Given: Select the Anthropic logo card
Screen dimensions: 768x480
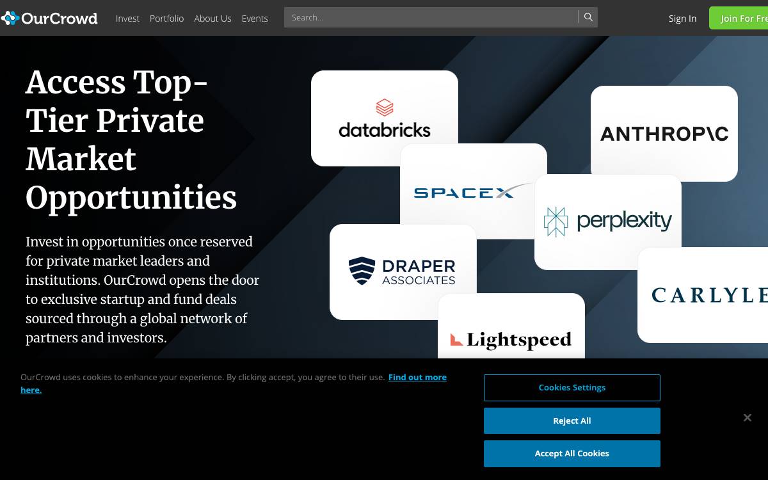Looking at the screenshot, I should 664,133.
